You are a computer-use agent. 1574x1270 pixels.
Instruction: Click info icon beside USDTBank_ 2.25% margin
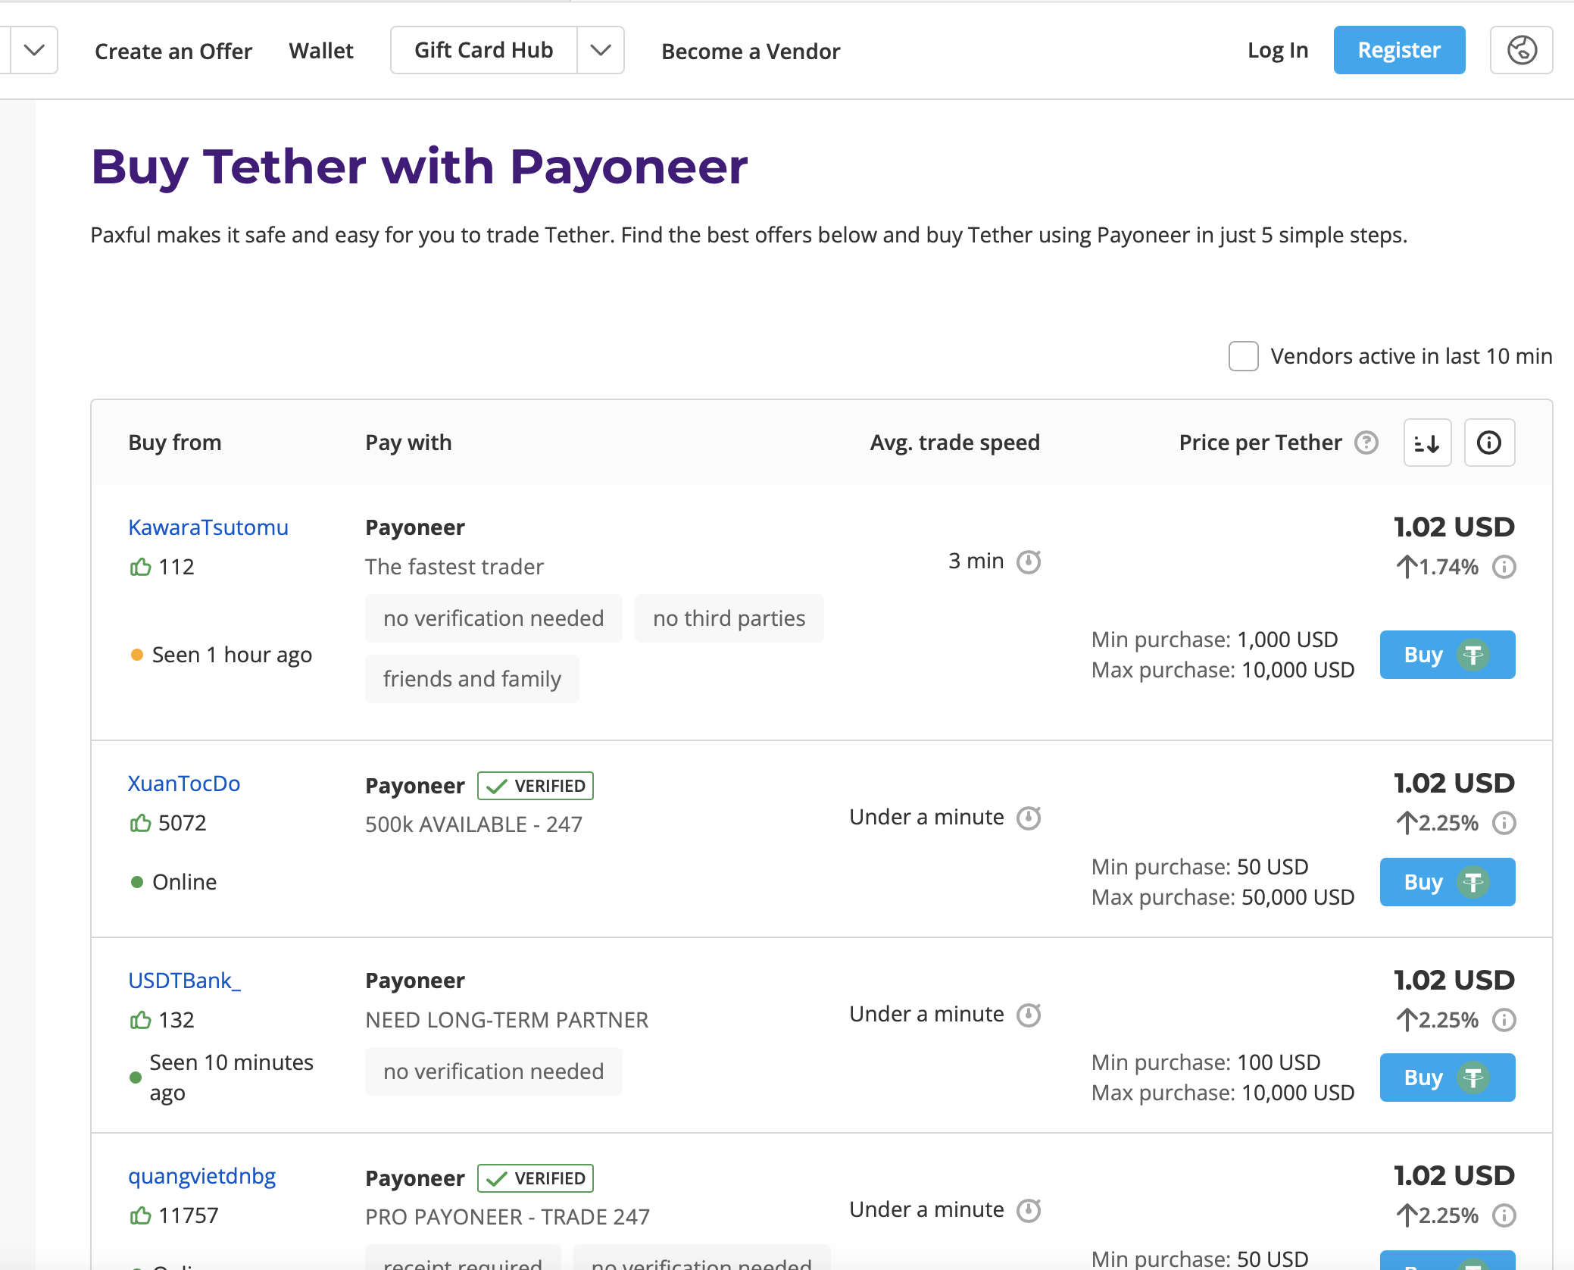click(x=1504, y=1020)
